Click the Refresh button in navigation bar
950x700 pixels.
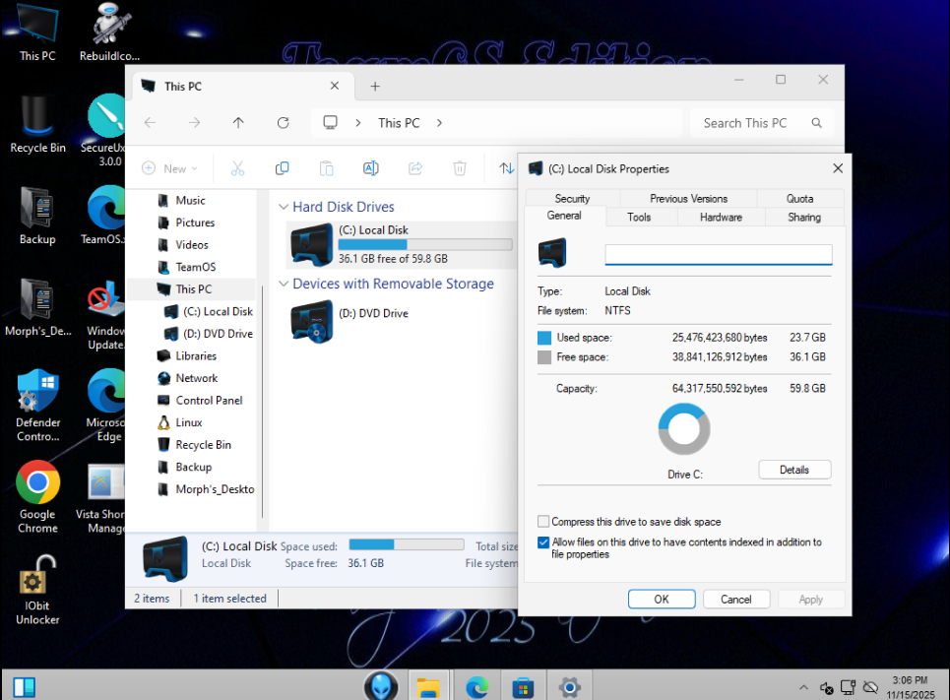coord(283,123)
